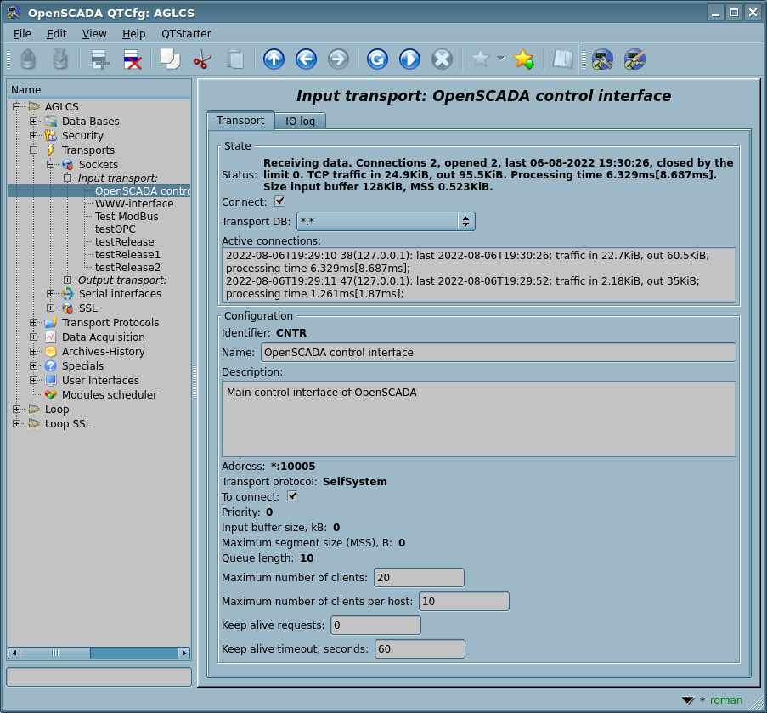Open the favorites dropdown arrow
Screen dimensions: 767x713
(x=501, y=59)
